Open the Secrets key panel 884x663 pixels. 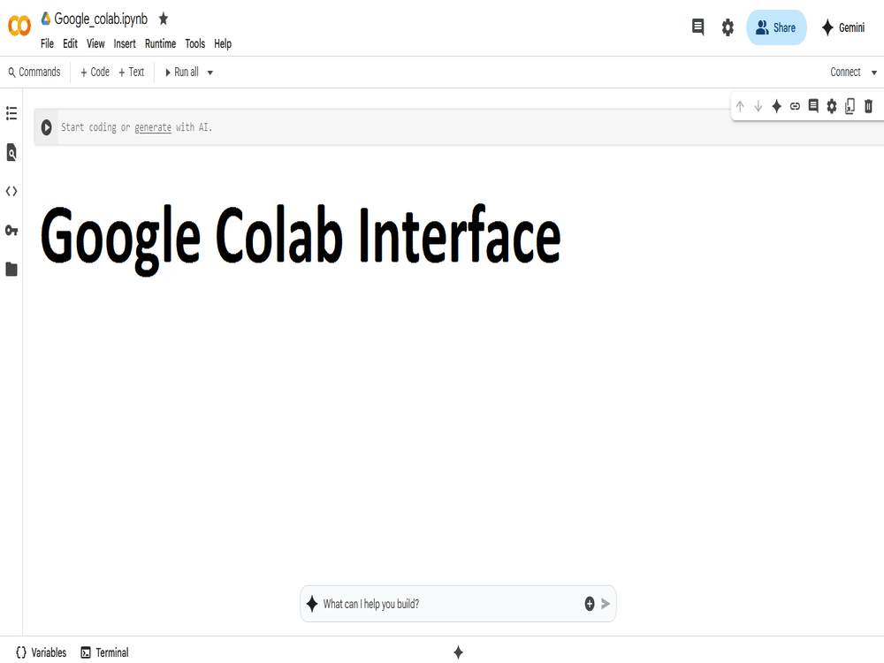(x=11, y=231)
